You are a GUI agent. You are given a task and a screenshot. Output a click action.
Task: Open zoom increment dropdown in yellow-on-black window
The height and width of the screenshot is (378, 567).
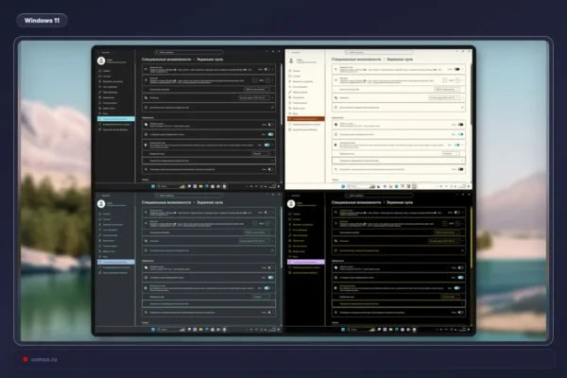pos(447,232)
